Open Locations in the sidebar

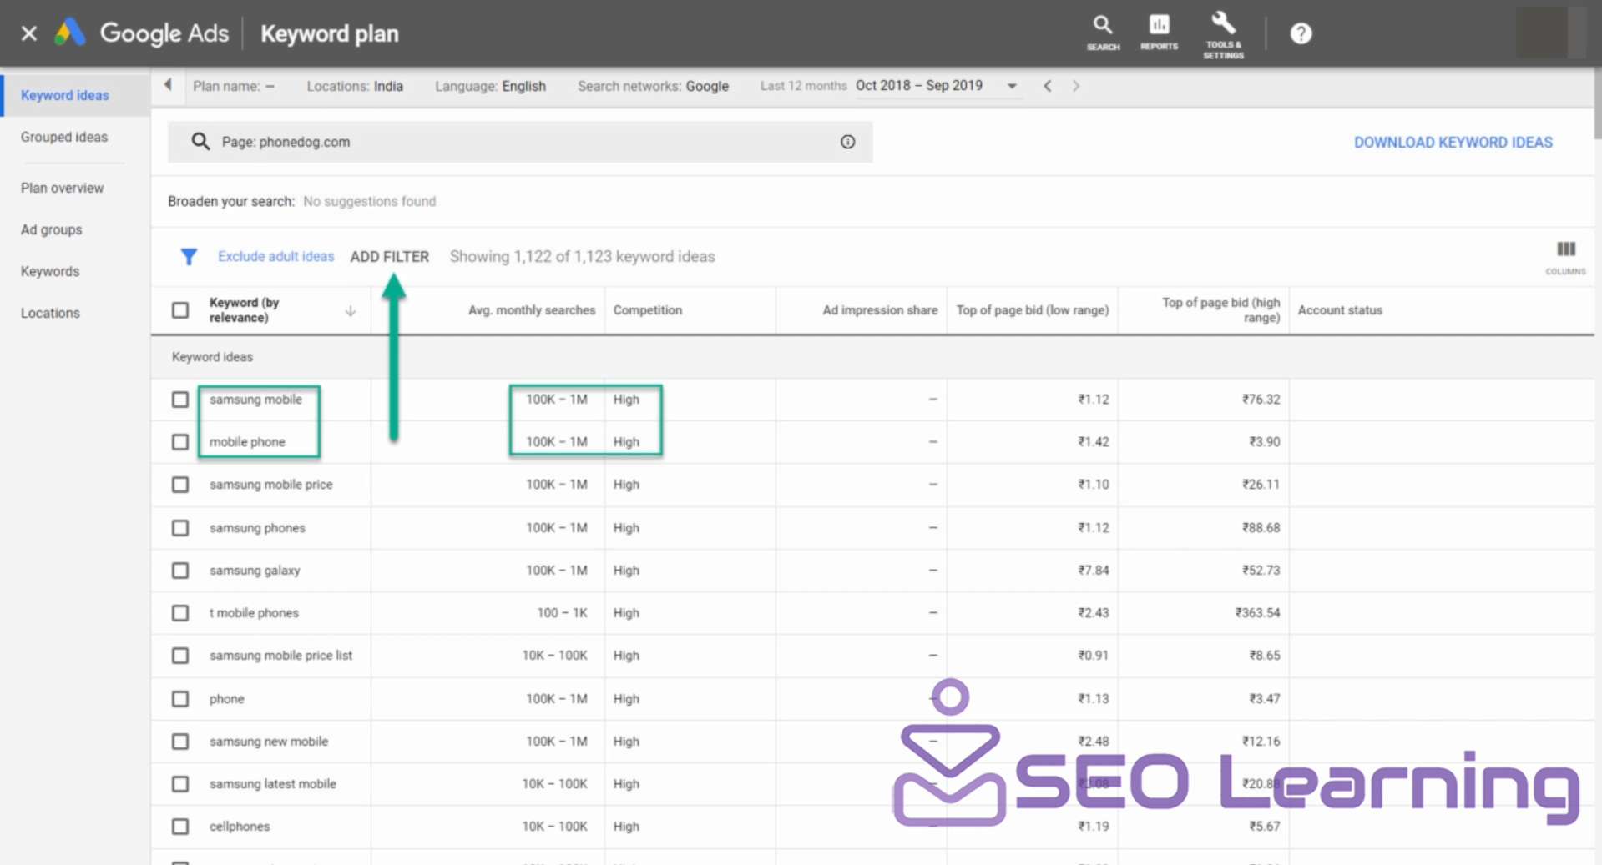50,313
